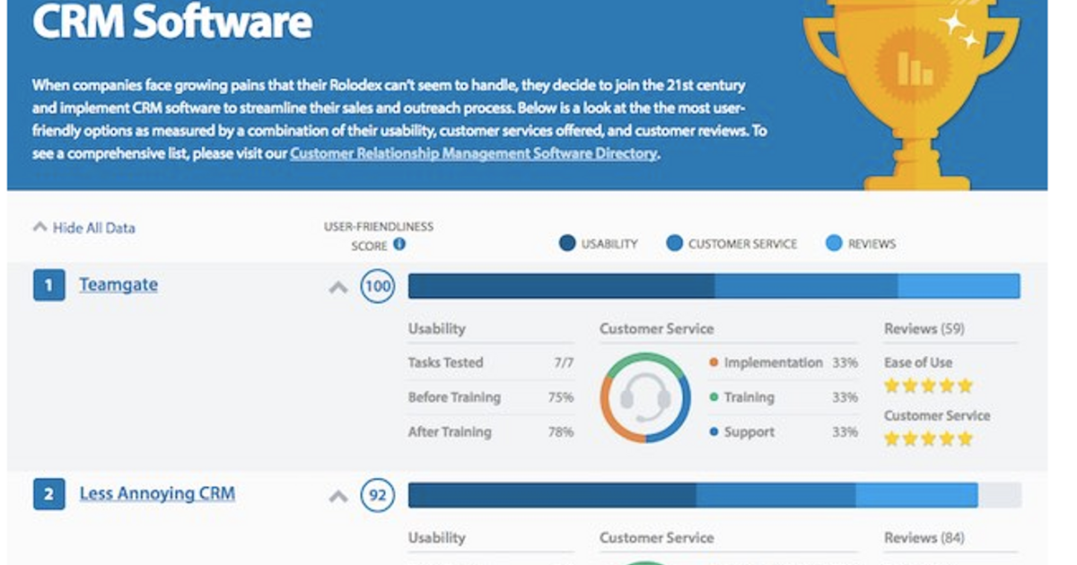Click the trophy graphic in the header
Screen dimensions: 1077x565
(x=914, y=90)
